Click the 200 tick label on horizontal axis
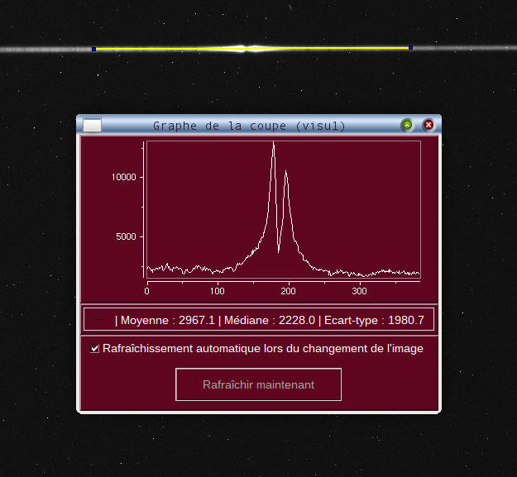 pyautogui.click(x=289, y=292)
